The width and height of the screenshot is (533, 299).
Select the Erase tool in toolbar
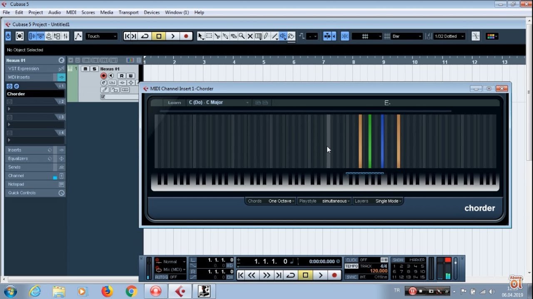coord(234,36)
